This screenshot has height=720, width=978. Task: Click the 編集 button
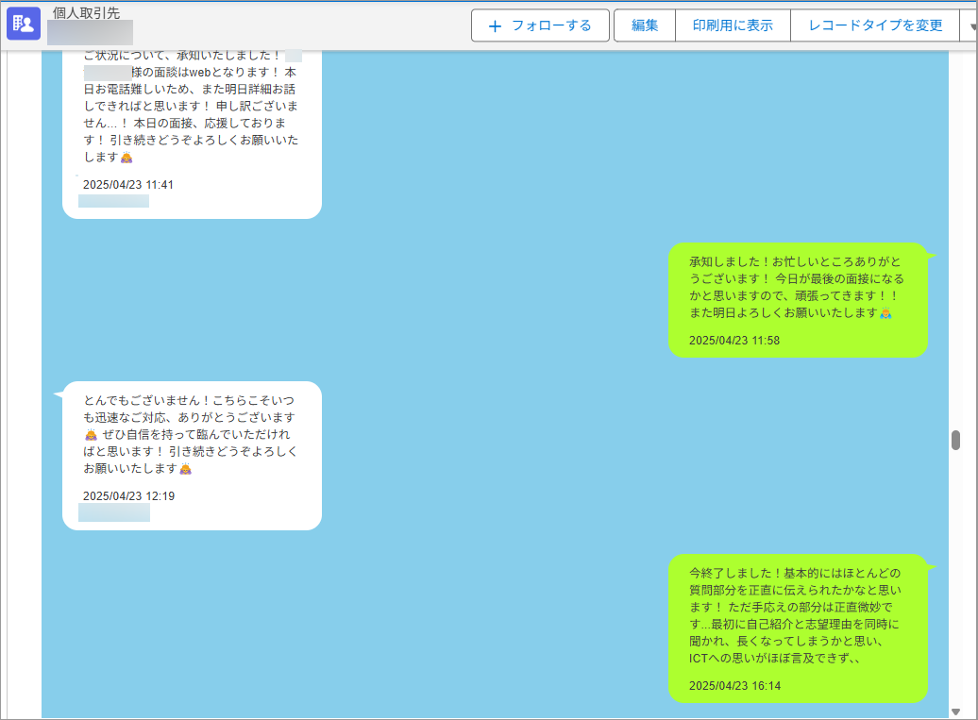(x=645, y=26)
